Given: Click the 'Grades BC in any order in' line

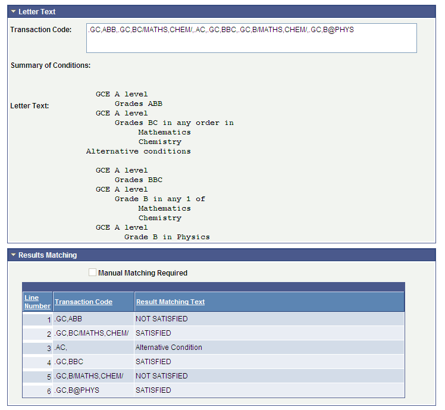Looking at the screenshot, I should [174, 123].
